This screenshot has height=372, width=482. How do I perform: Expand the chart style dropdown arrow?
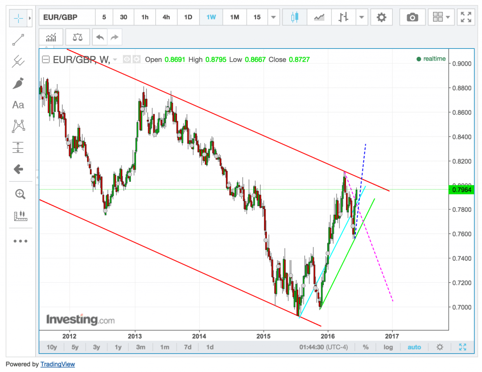tap(361, 17)
